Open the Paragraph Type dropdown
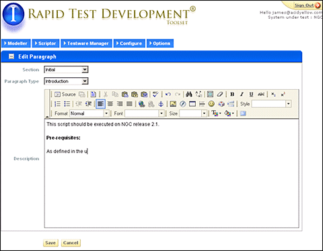This screenshot has height=251, width=323. (66, 81)
